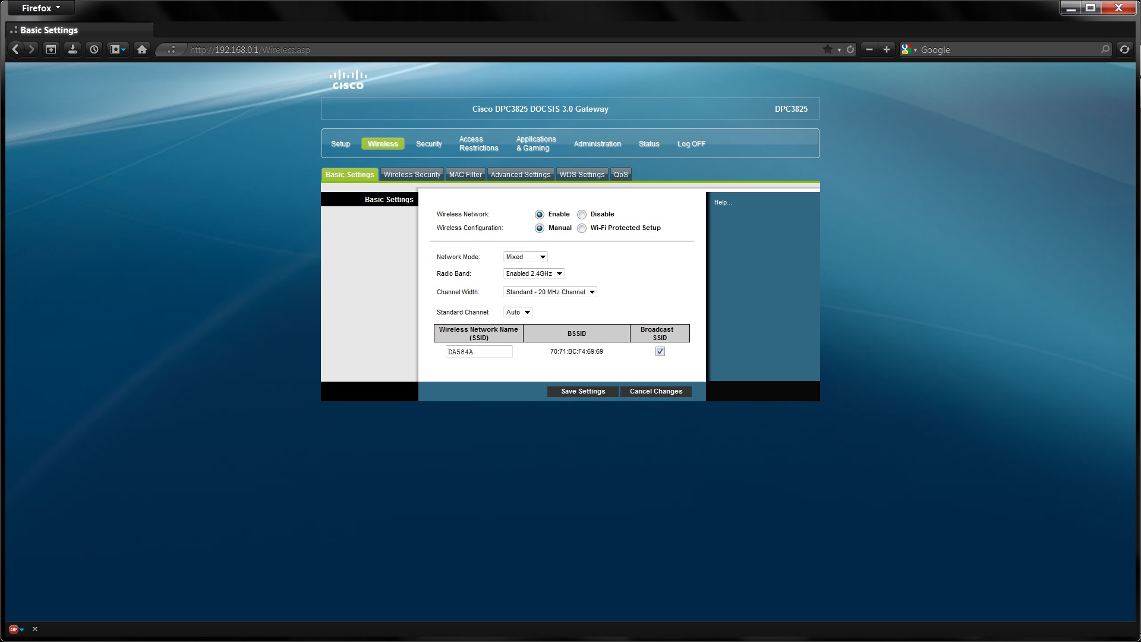Open browsing history clock icon
Viewport: 1141px width, 642px height.
(x=94, y=49)
